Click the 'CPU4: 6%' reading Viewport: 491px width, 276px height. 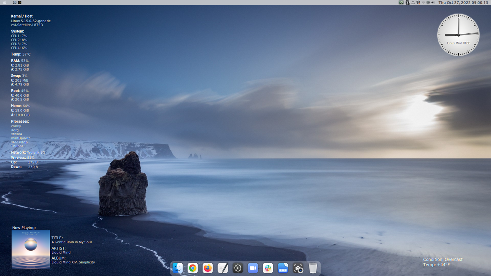pos(19,48)
